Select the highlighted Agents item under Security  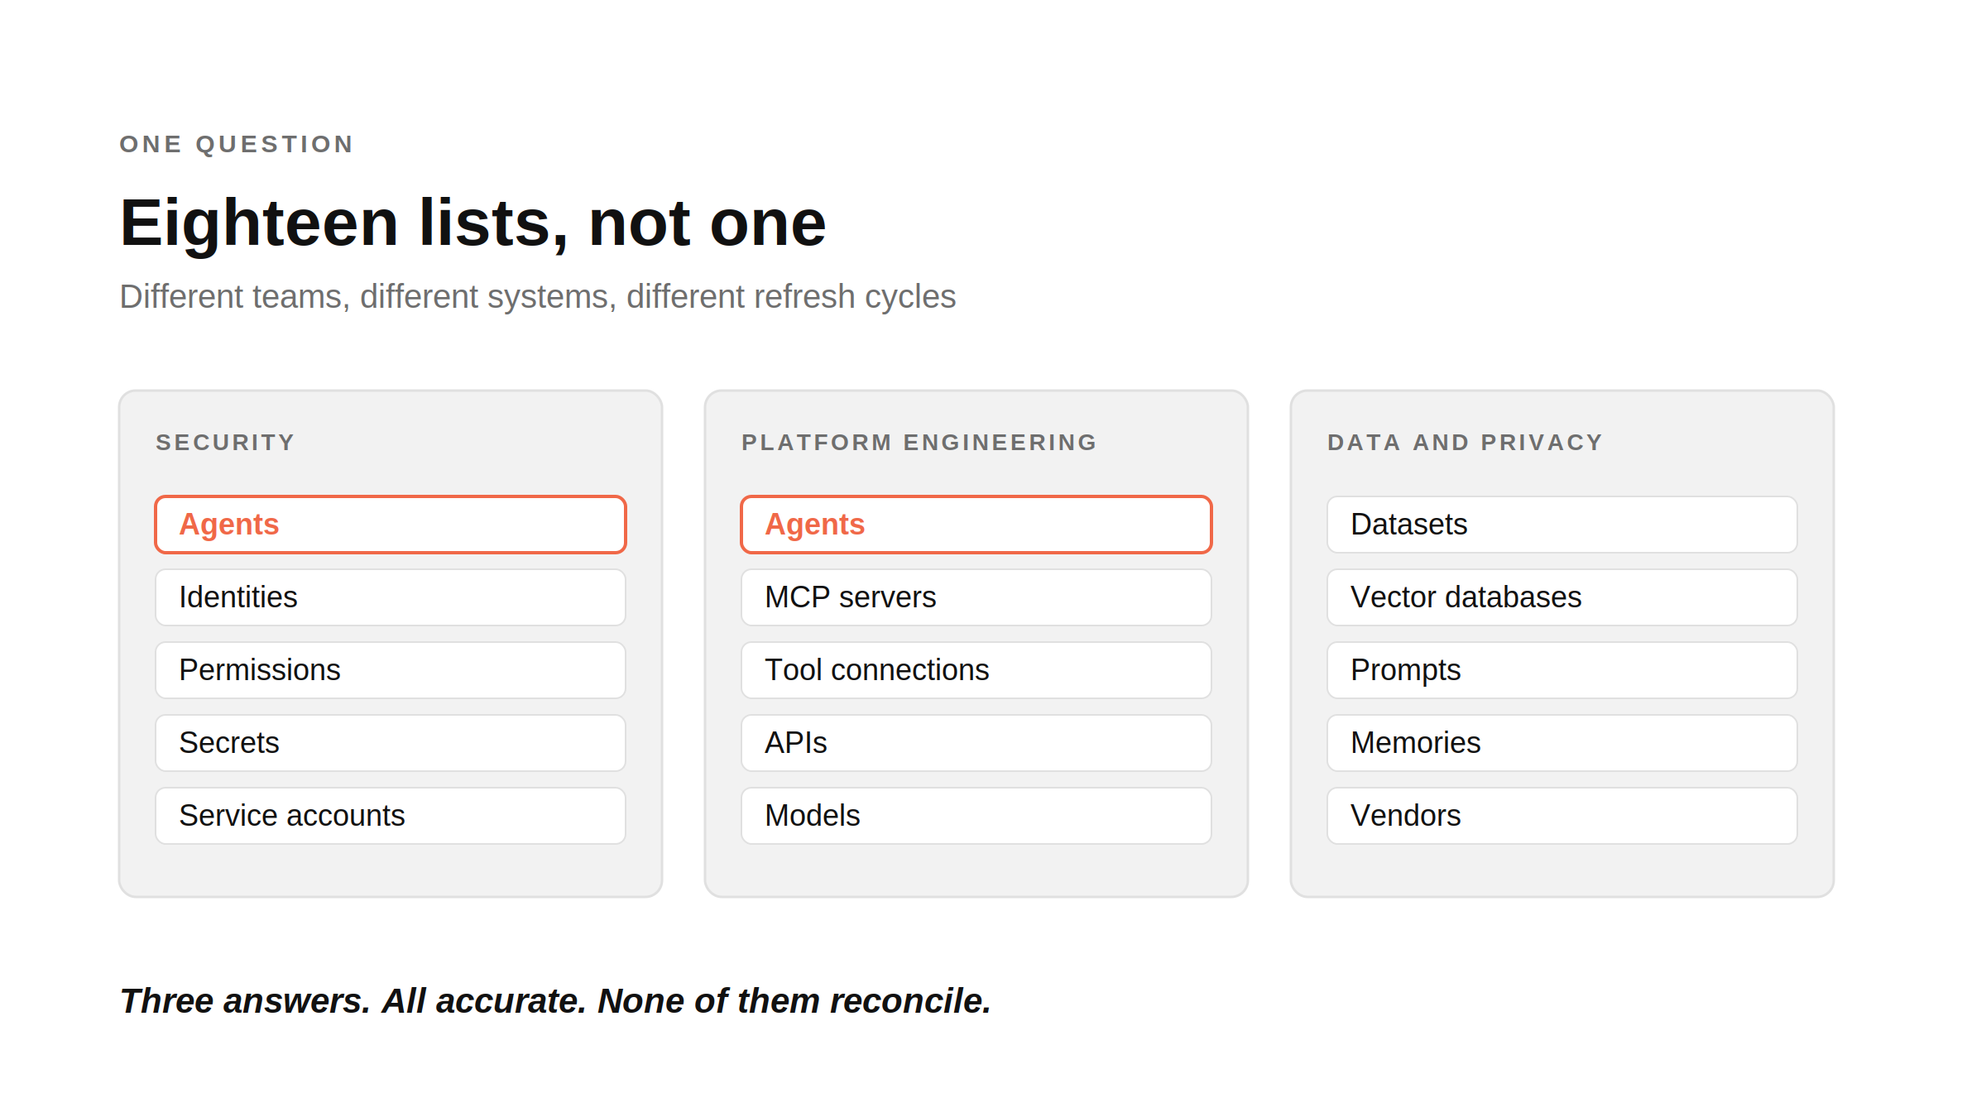390,525
